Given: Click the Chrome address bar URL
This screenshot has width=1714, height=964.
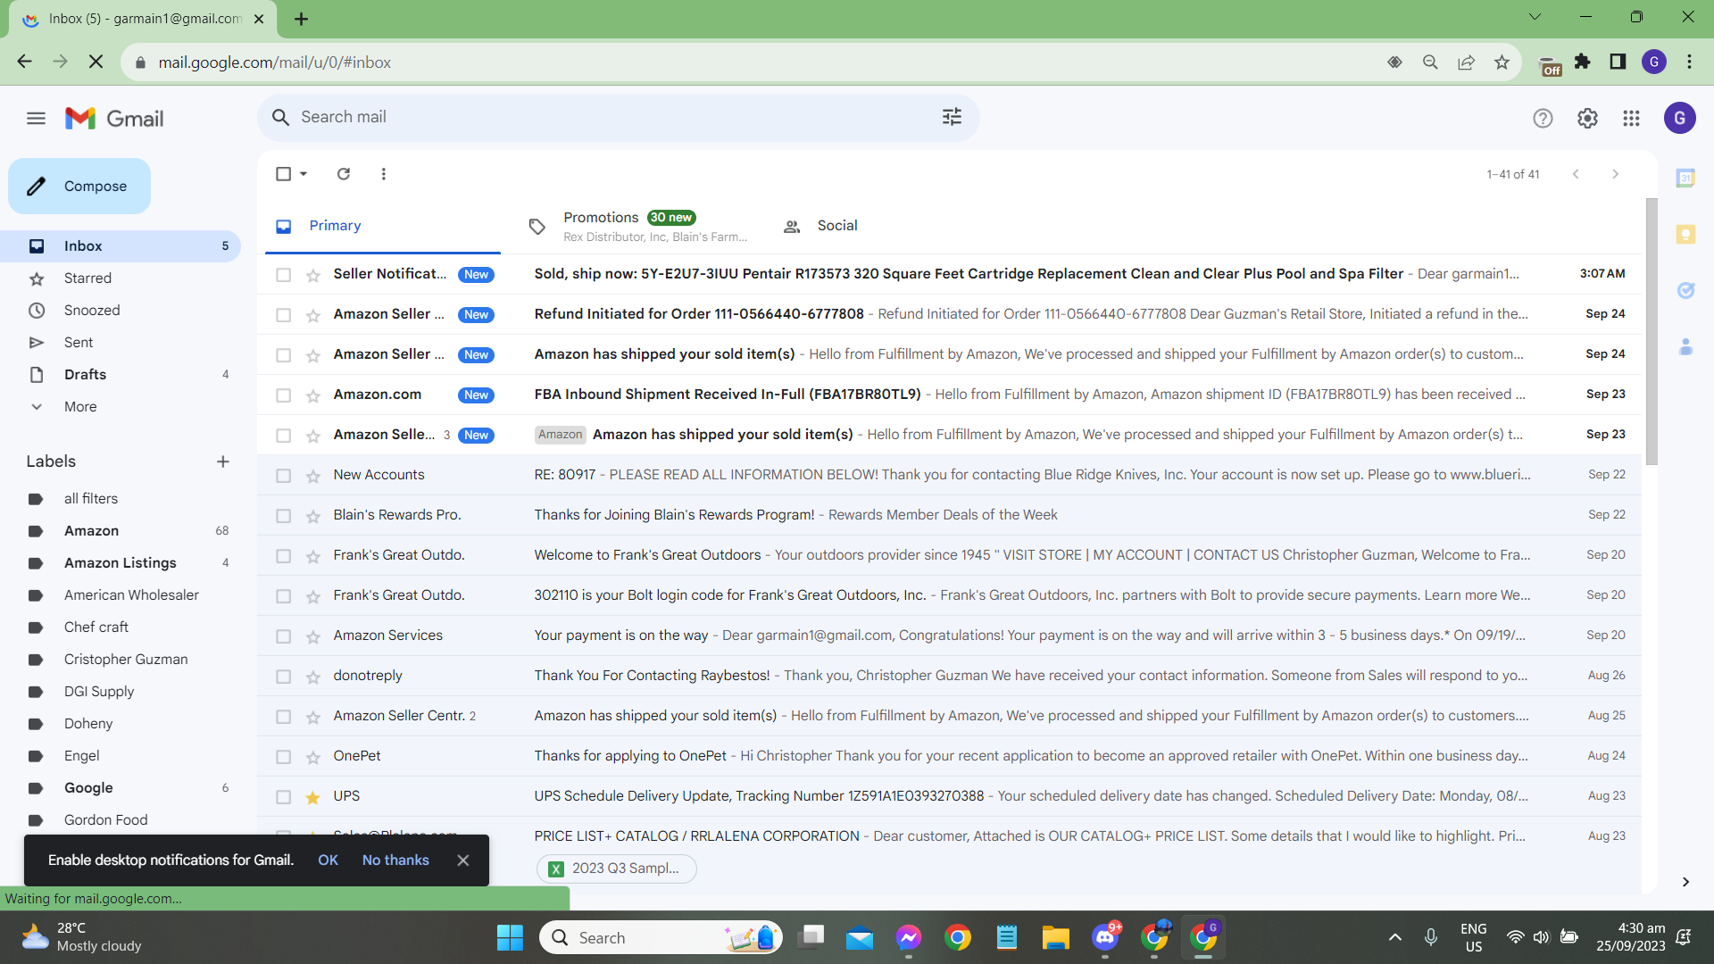Looking at the screenshot, I should coord(275,62).
